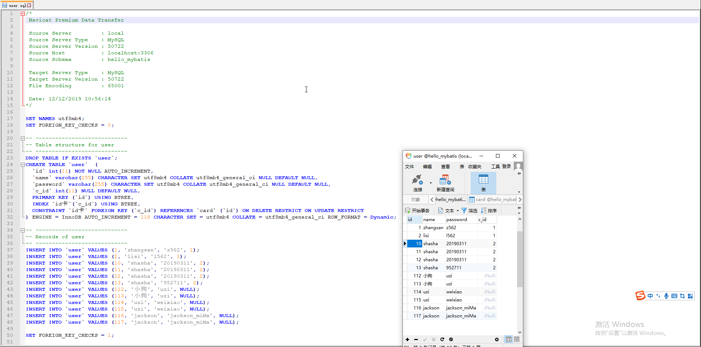The width and height of the screenshot is (701, 347).
Task: Click the Navicat table vertical scrollbar thumb
Action: coord(520,259)
